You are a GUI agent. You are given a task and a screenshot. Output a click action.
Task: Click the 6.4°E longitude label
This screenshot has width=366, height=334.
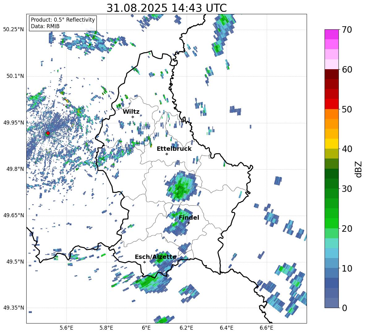pos(226,328)
